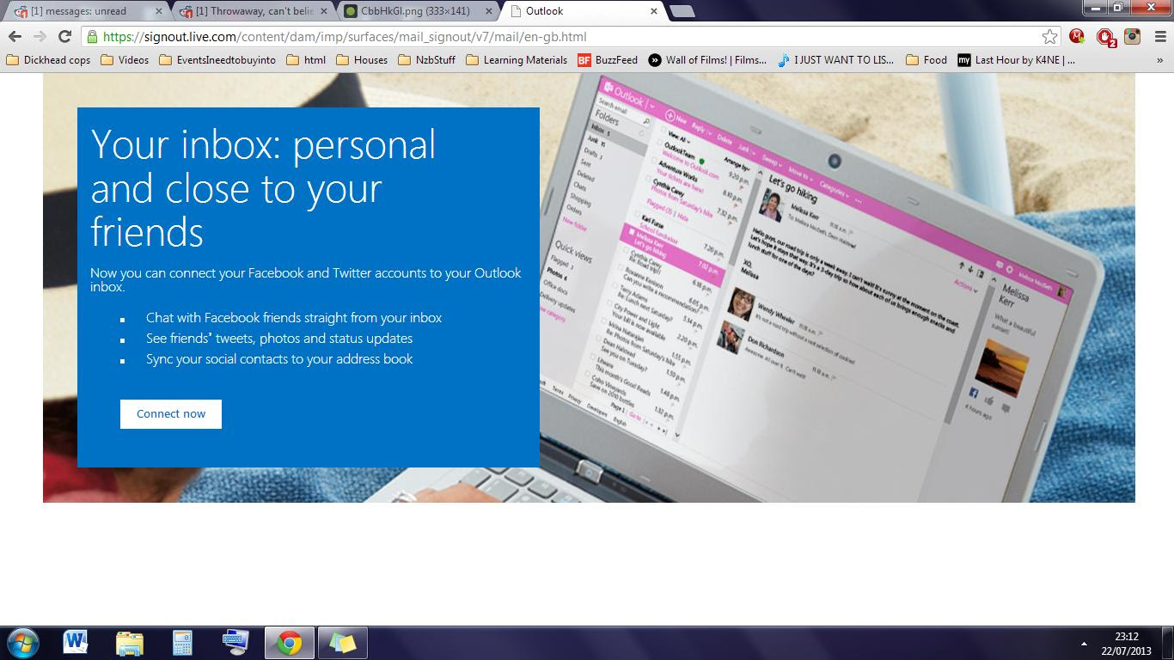Screen dimensions: 1174x660
Task: Click the bookmarks overflow chevron
Action: tap(1161, 60)
